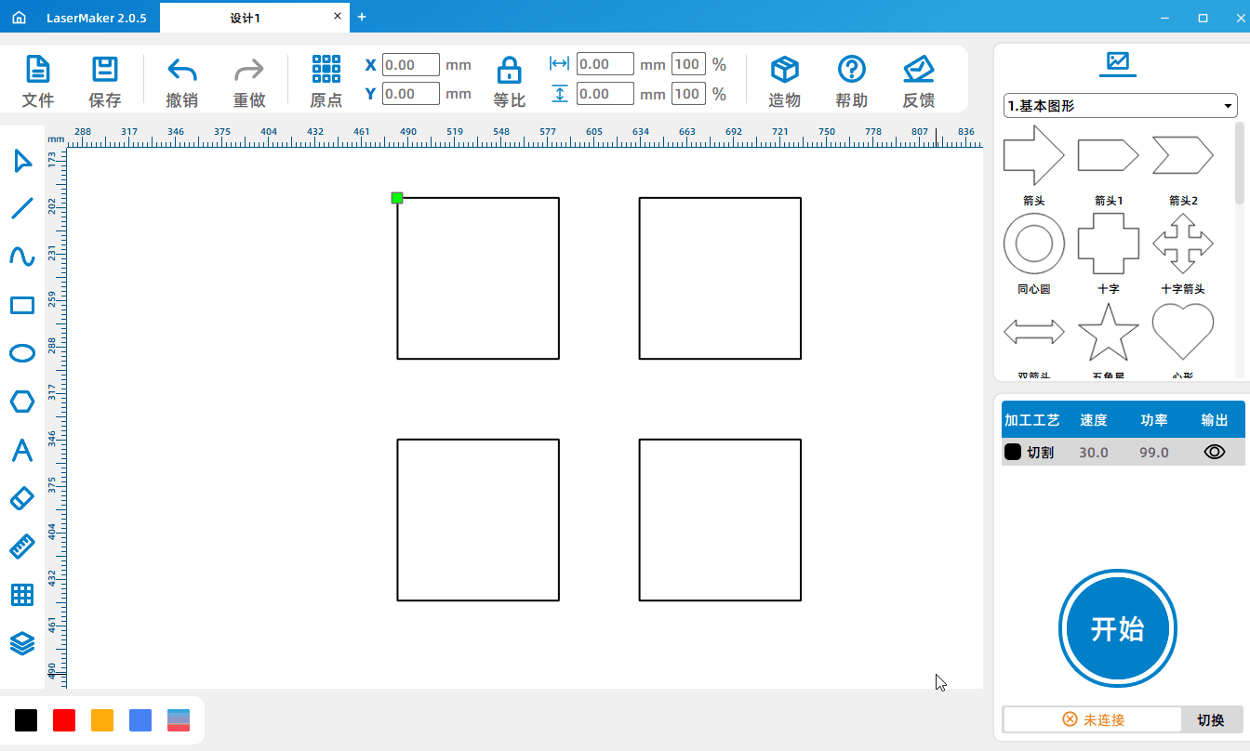The height and width of the screenshot is (751, 1250).
Task: Select the curve drawing tool
Action: [x=22, y=256]
